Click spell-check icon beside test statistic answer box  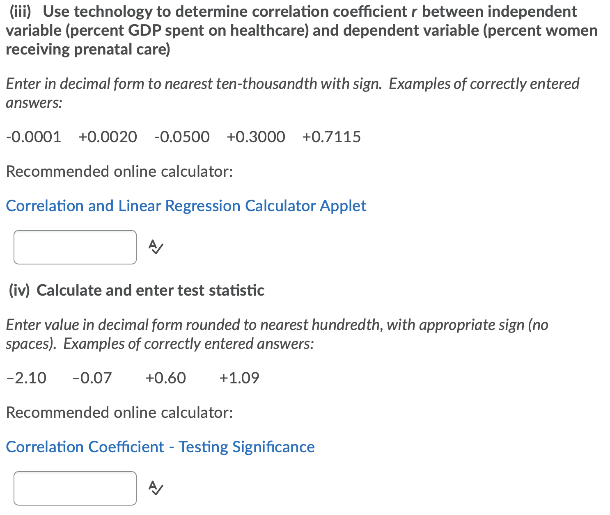point(156,488)
